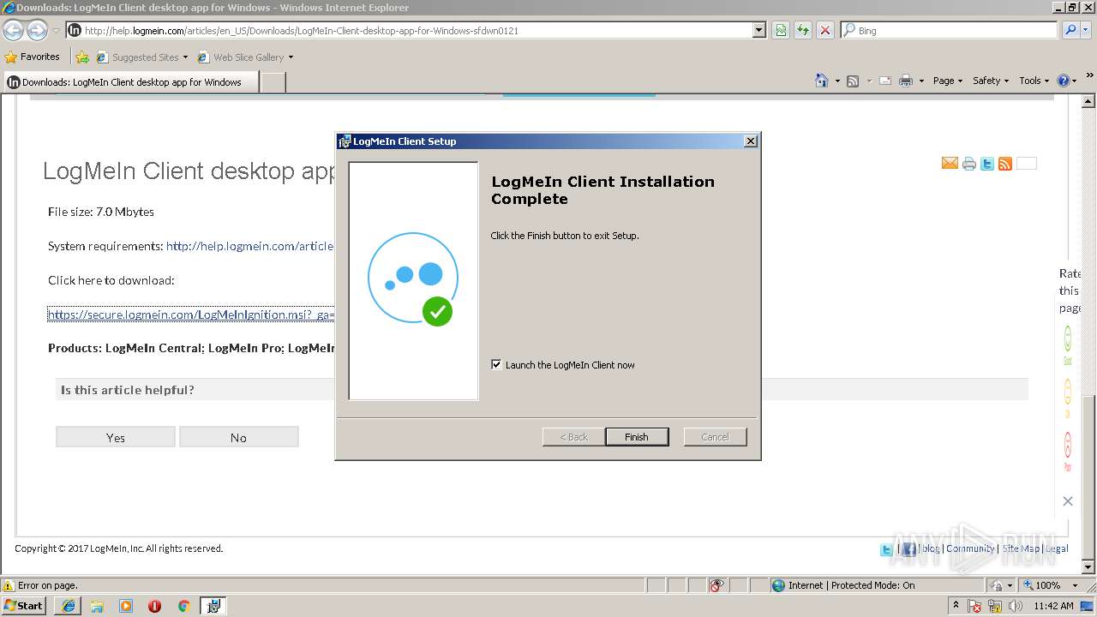The image size is (1097, 617).
Task: Click the RSS feeds icon in command bar
Action: coord(853,81)
